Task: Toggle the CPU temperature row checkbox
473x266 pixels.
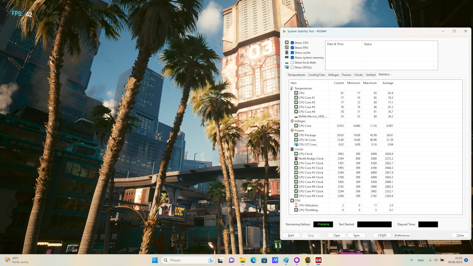Action: (x=296, y=93)
